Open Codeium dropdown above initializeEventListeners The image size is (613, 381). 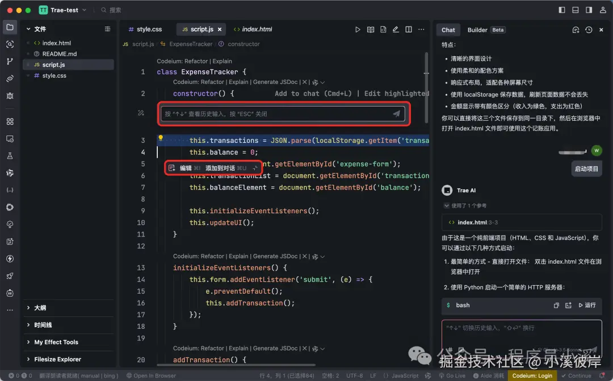point(322,256)
